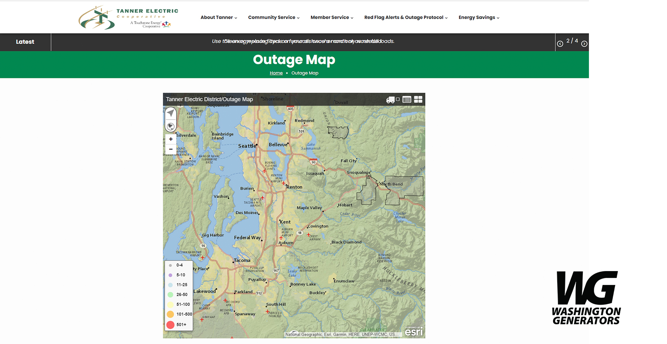This screenshot has height=344, width=667.
Task: Click the locate me arrow button
Action: tap(170, 113)
